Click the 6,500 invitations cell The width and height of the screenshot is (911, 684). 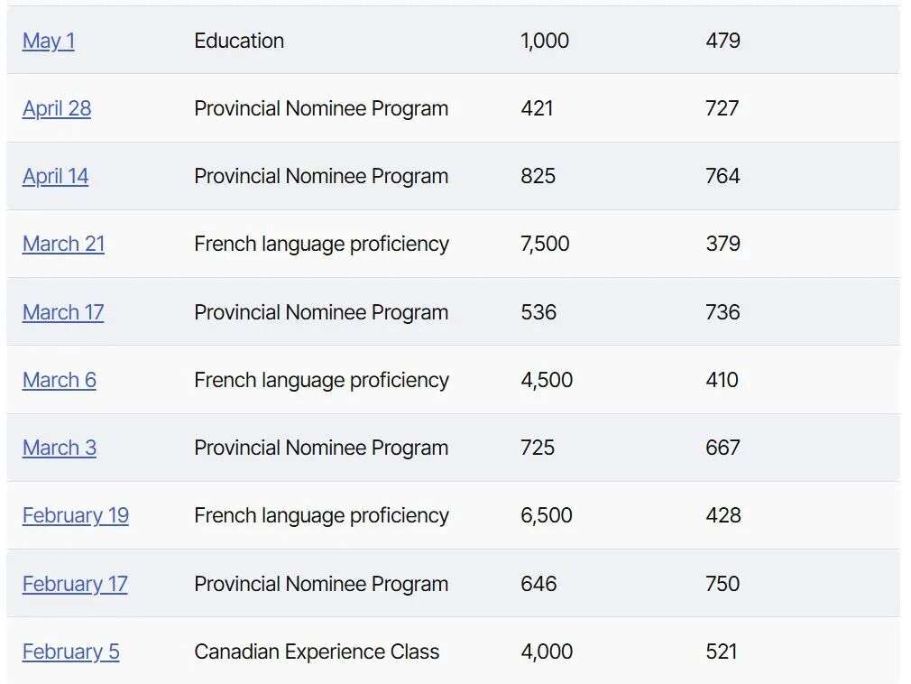pos(547,515)
